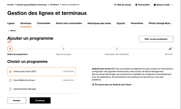Screen dimensions: 181x109
Task: Click the Besoin d'aide person icon
Action: pyautogui.click(x=155, y=5)
